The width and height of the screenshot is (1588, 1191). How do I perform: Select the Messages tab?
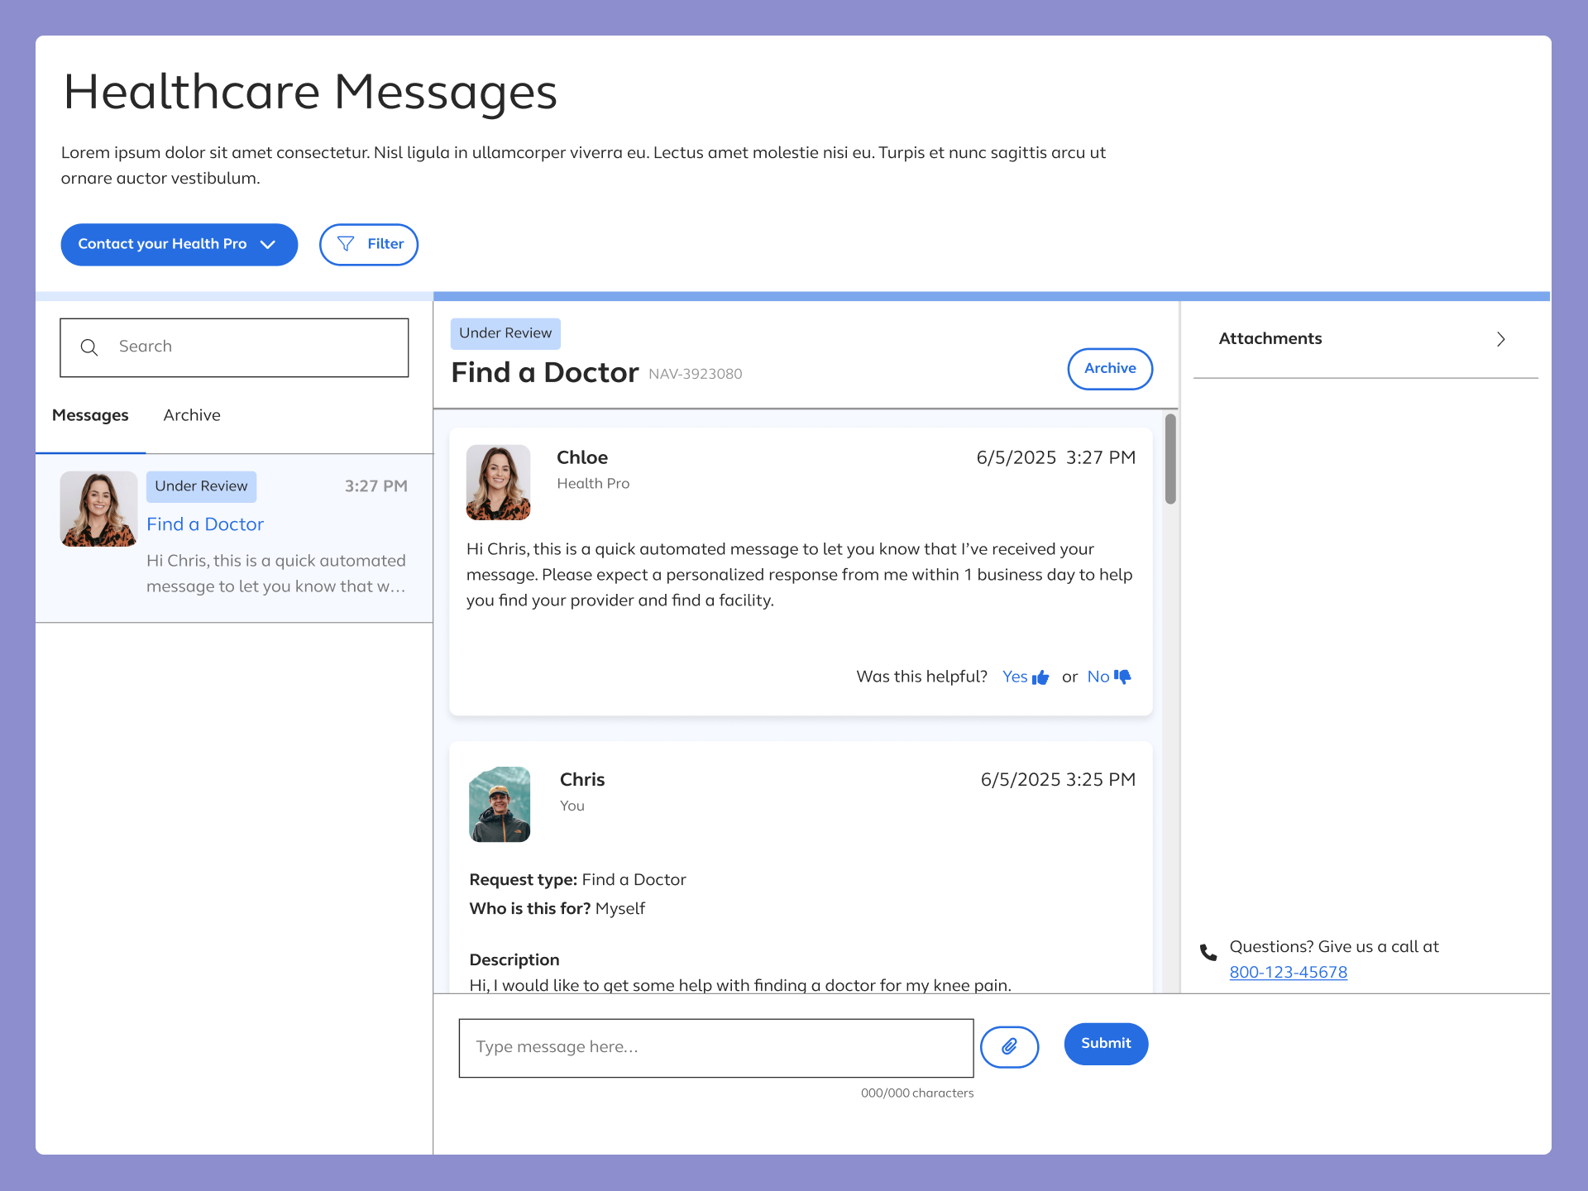(x=90, y=415)
